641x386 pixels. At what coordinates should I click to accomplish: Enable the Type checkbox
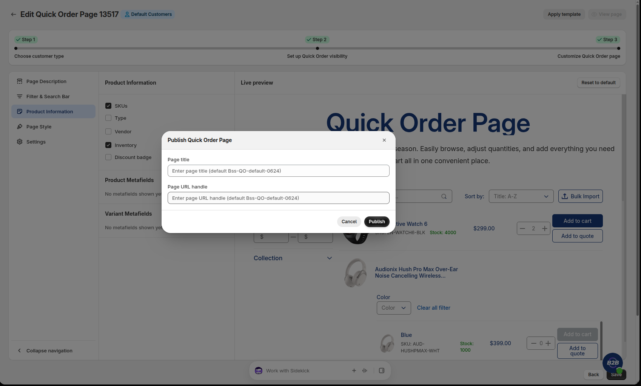coord(108,118)
